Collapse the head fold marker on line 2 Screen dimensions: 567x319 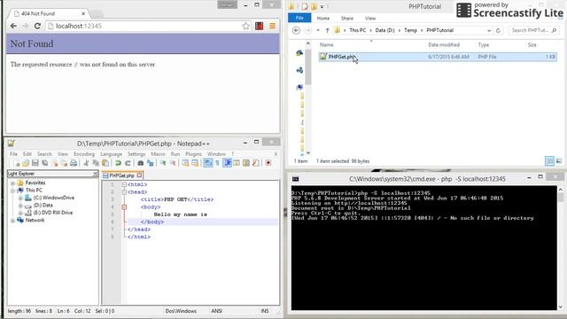(124, 192)
